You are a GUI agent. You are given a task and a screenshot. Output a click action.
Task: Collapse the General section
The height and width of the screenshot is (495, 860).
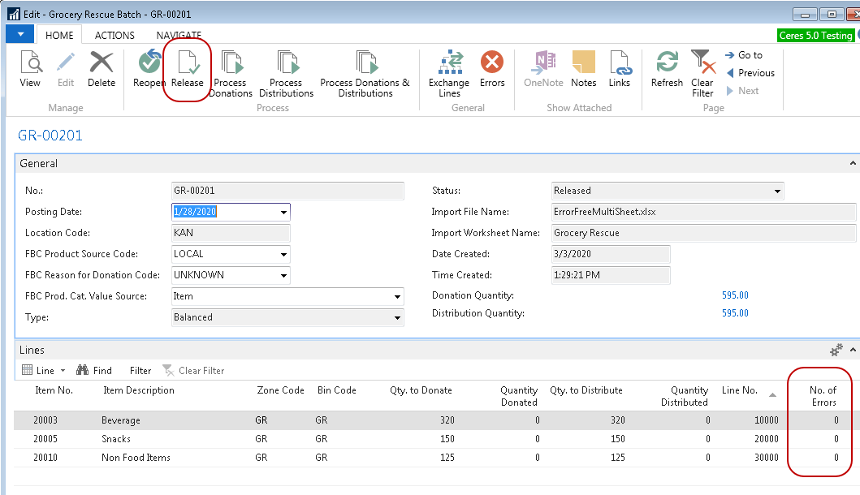tap(853, 164)
